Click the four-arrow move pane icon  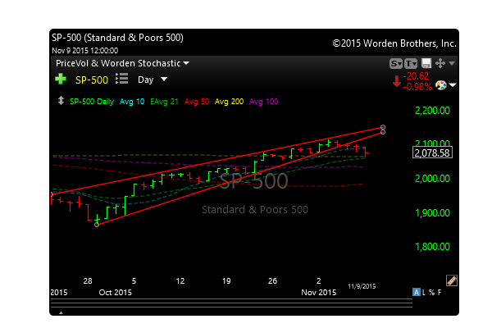[440, 63]
